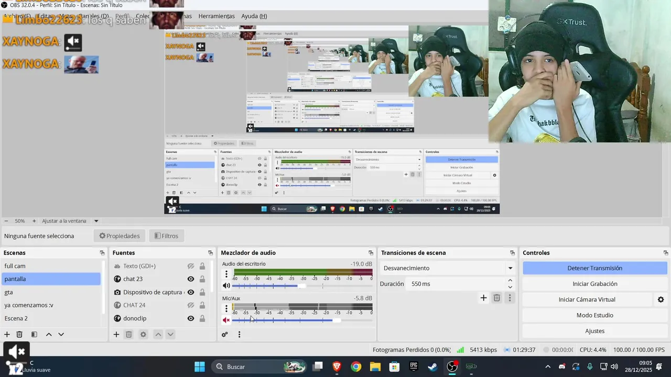Add a new scene with the plus icon
This screenshot has width=671, height=377.
(7, 334)
